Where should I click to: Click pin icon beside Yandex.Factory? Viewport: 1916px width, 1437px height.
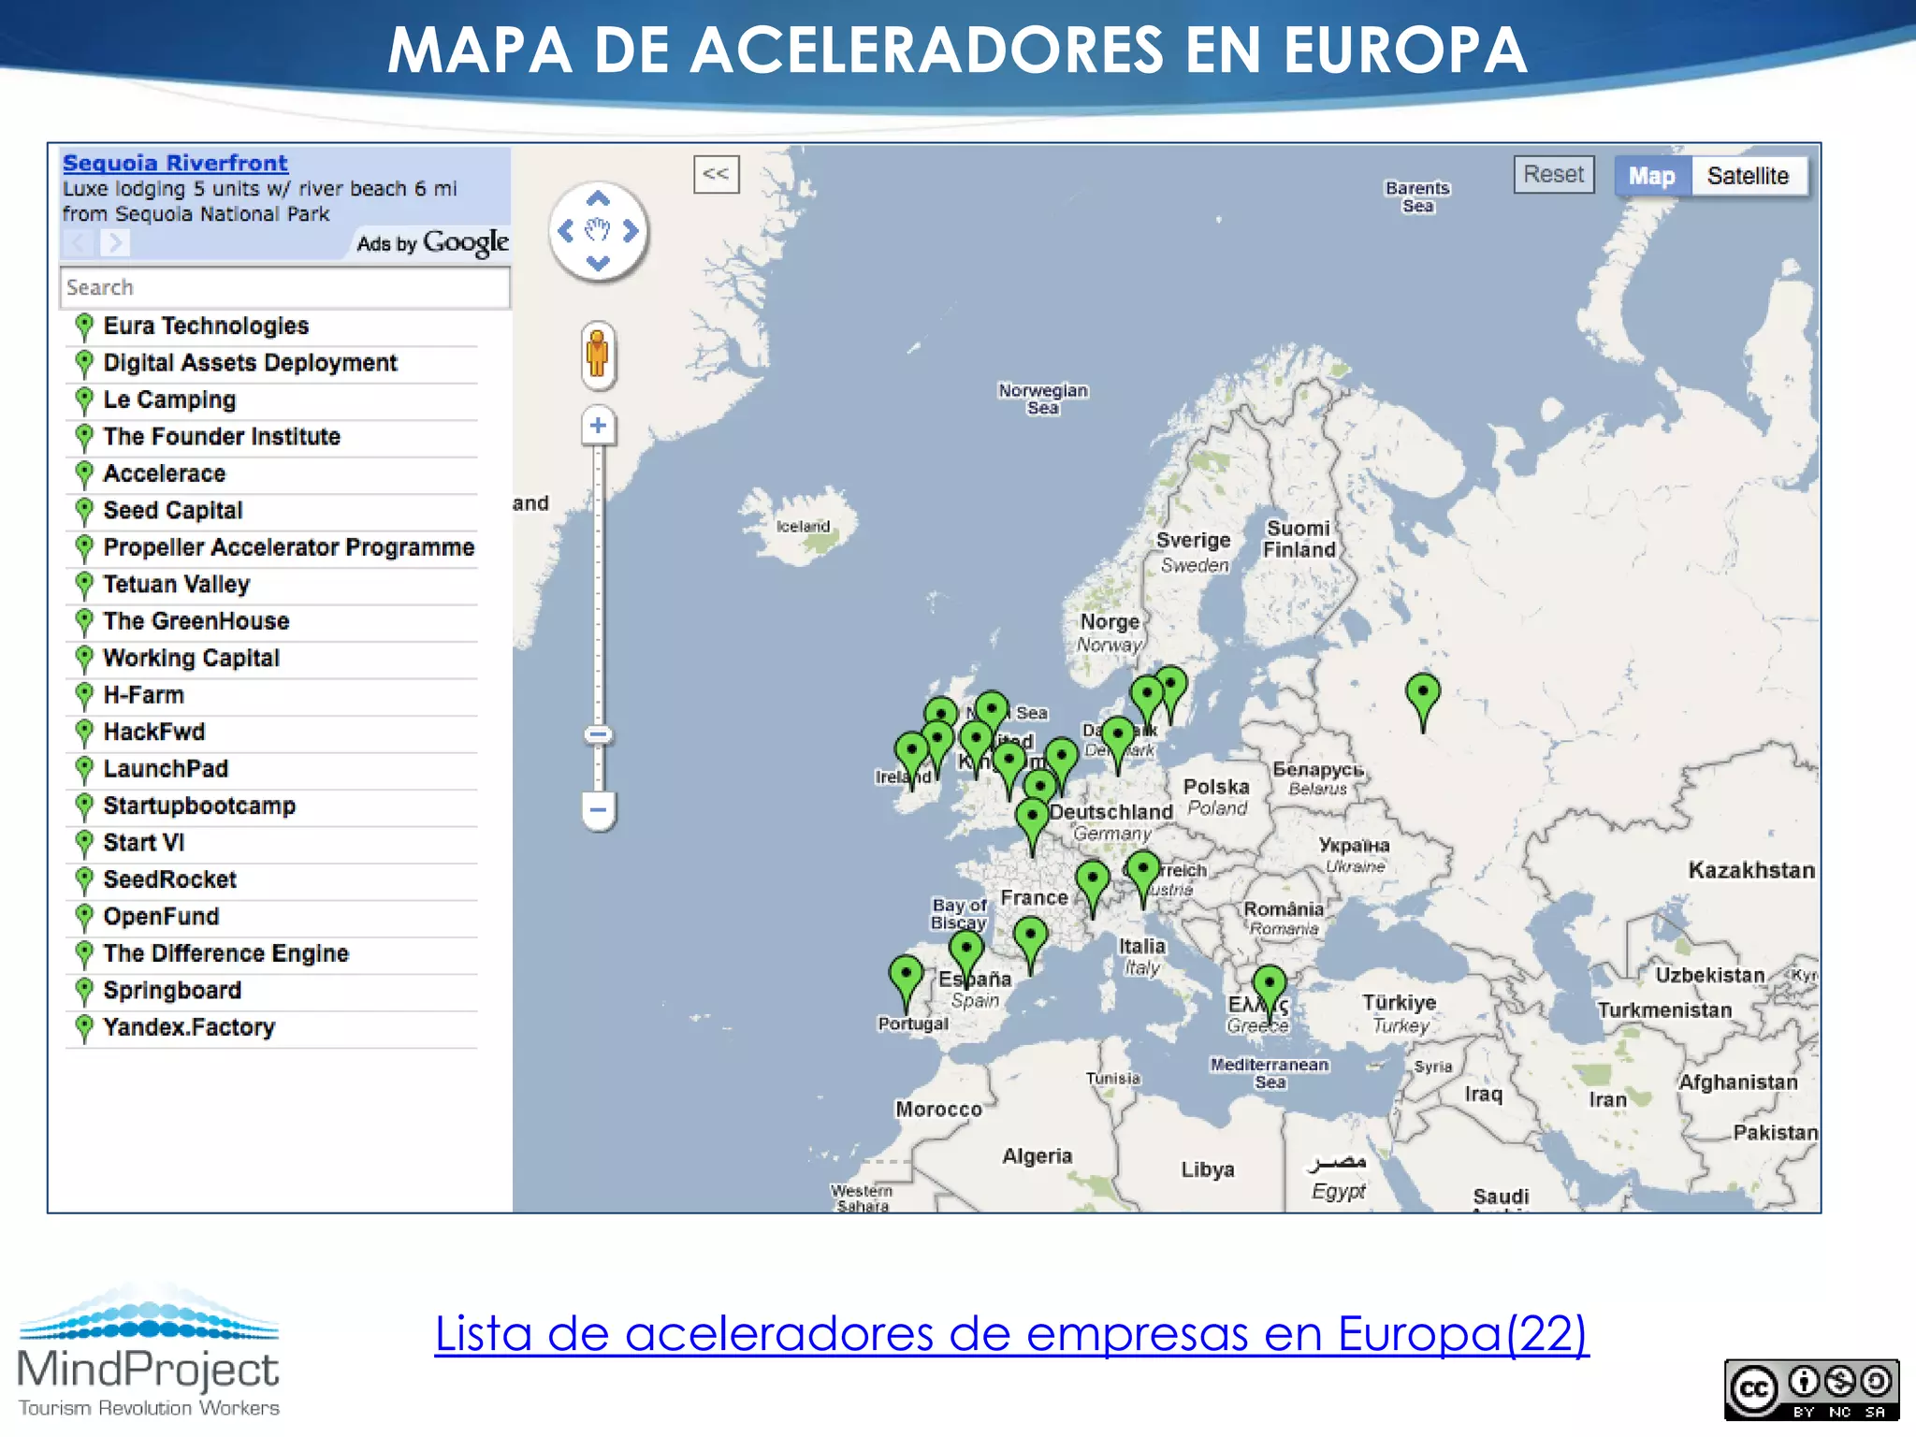(x=84, y=1028)
